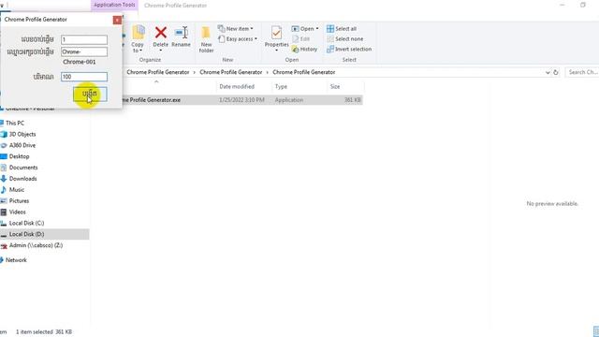Open file History from ribbon

click(304, 50)
